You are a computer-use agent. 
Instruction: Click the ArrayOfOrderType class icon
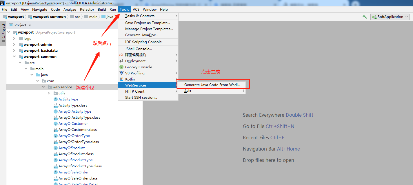point(56,136)
